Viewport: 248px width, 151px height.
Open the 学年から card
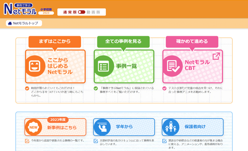click(124, 127)
